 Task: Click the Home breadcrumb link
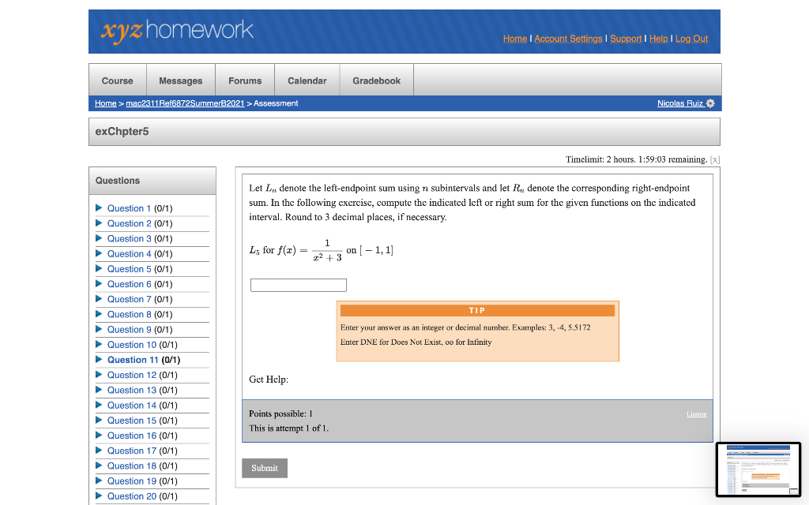[x=105, y=103]
